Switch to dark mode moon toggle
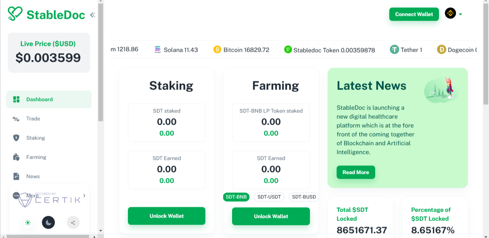 pyautogui.click(x=48, y=222)
